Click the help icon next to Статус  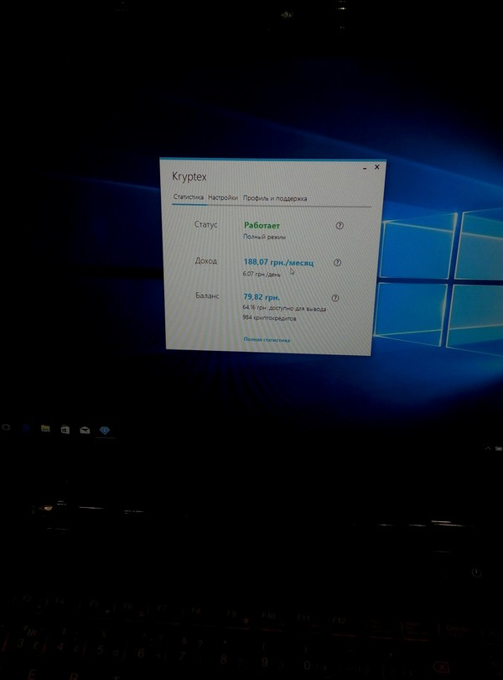(340, 225)
